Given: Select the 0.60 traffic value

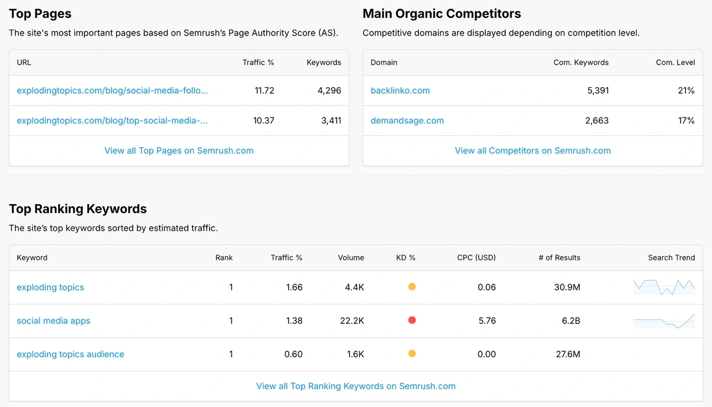Looking at the screenshot, I should [x=294, y=354].
